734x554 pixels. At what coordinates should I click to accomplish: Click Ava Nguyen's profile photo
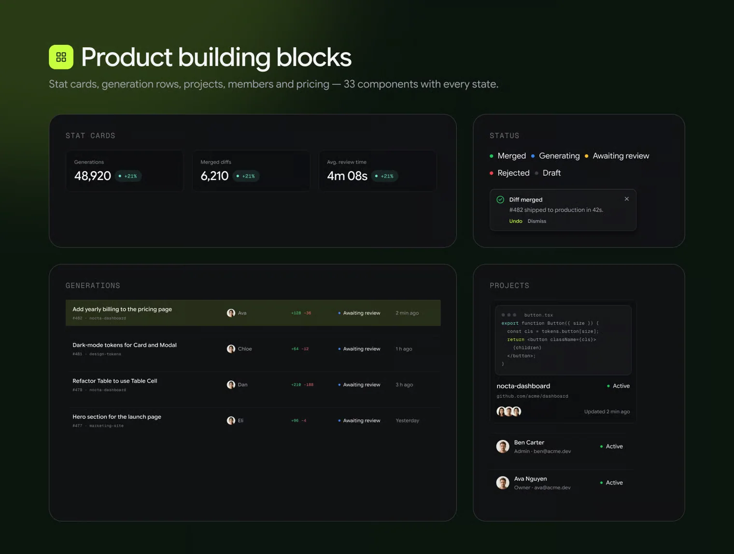[x=503, y=483]
